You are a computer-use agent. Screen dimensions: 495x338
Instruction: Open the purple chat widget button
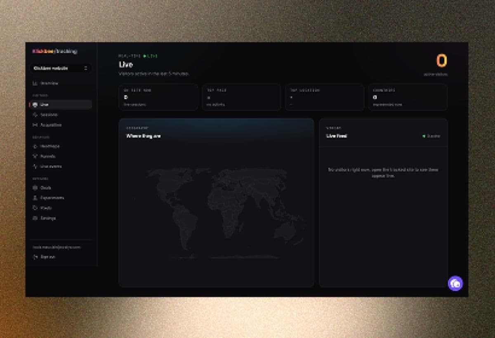coord(455,284)
